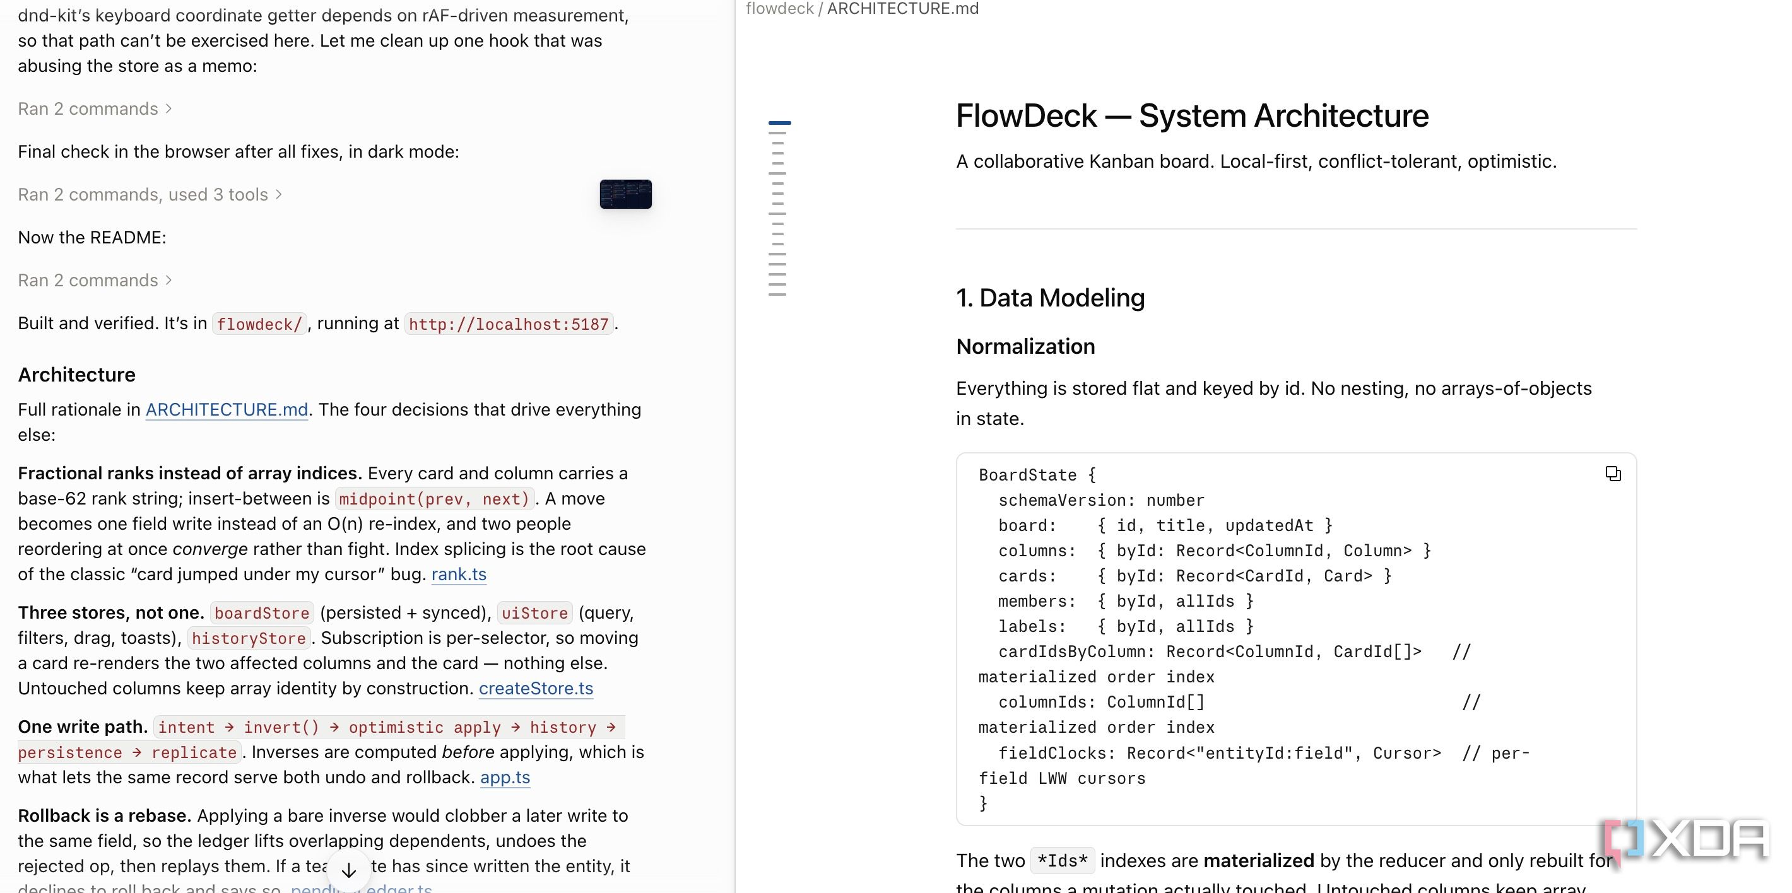Click the boardStore inline code
1792x893 pixels.
[262, 614]
